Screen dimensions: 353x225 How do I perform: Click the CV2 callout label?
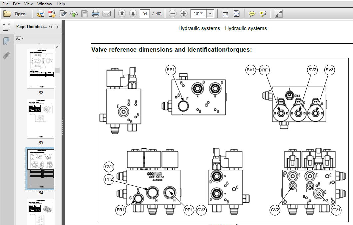[275, 210]
